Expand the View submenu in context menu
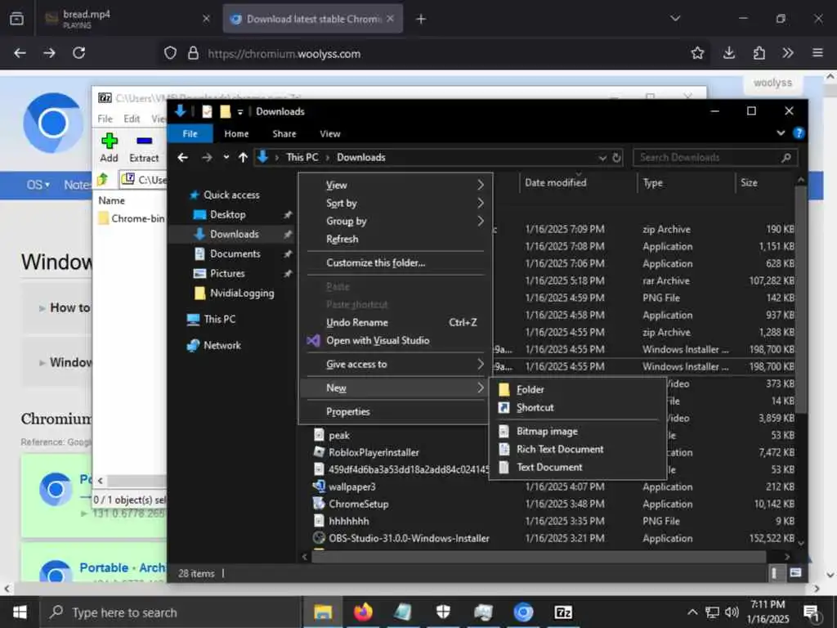837x628 pixels. click(396, 185)
